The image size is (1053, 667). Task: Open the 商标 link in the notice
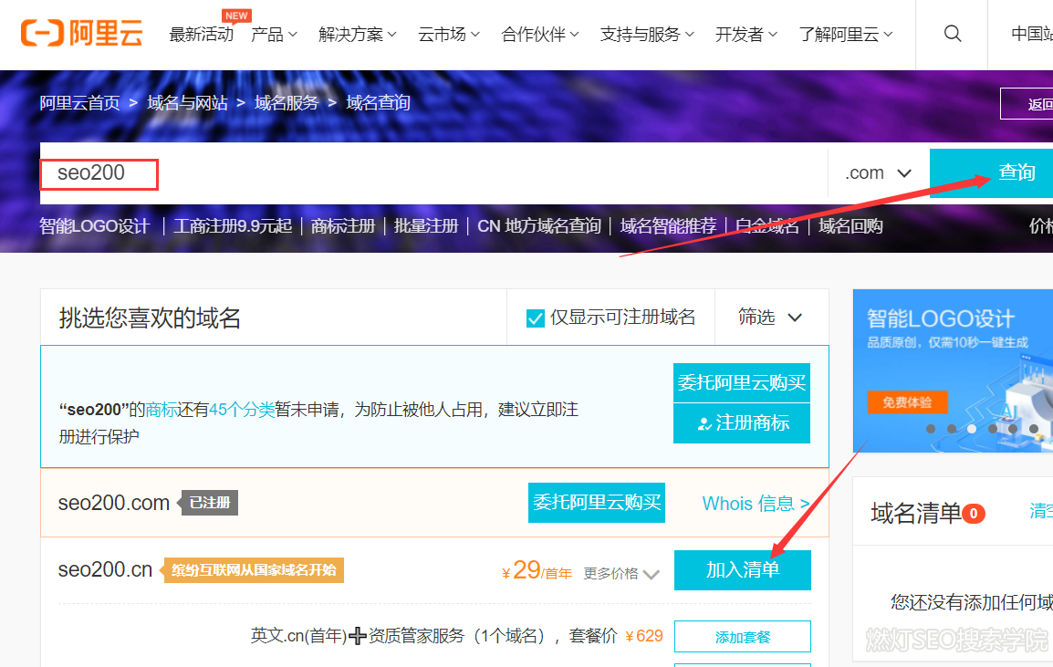(x=162, y=410)
